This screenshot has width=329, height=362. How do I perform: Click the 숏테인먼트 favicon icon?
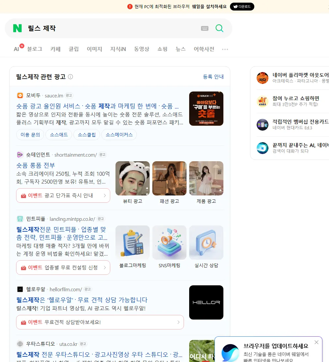click(20, 154)
